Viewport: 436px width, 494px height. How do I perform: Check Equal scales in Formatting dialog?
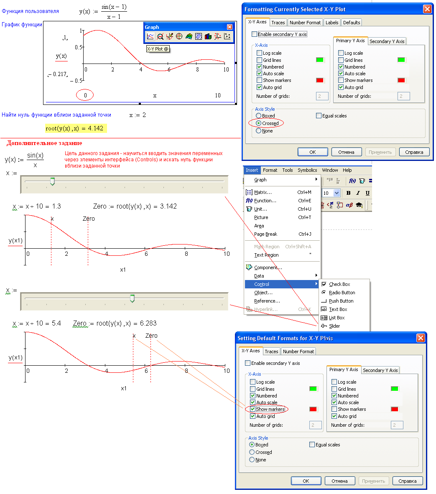(331, 116)
